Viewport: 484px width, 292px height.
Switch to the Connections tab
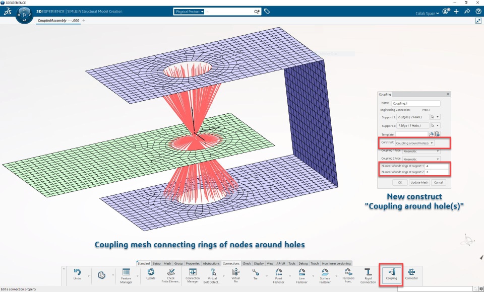(x=231, y=264)
